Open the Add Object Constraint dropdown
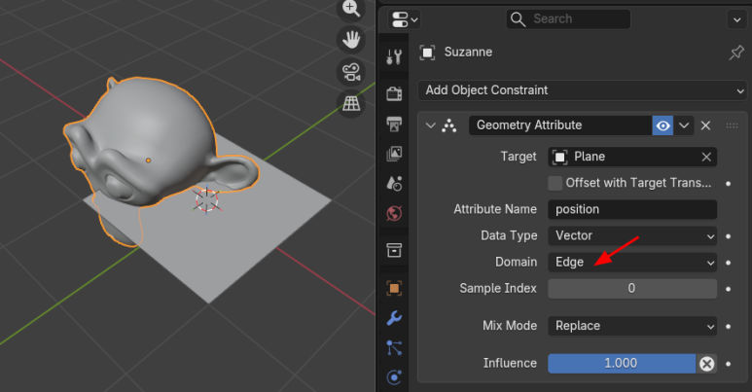 582,90
